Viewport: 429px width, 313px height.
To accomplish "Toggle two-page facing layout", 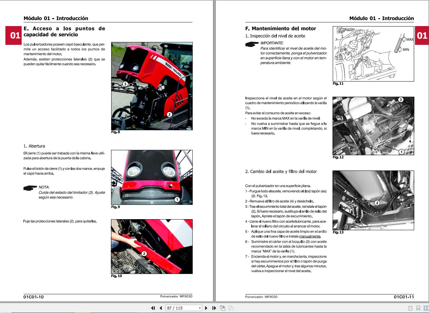I will click(x=426, y=308).
